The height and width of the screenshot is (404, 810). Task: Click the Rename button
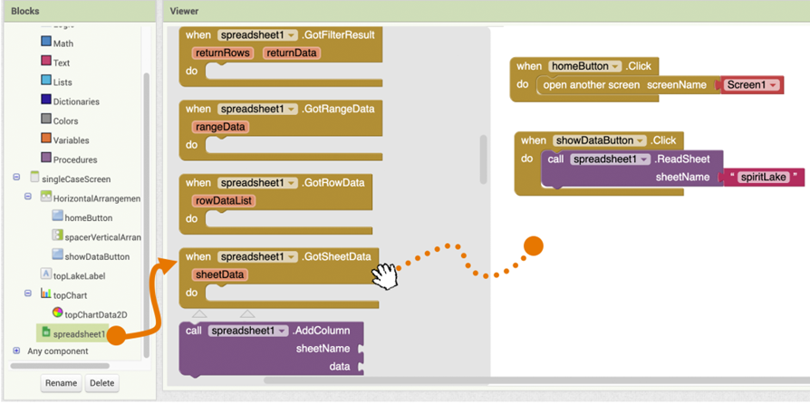tap(61, 383)
